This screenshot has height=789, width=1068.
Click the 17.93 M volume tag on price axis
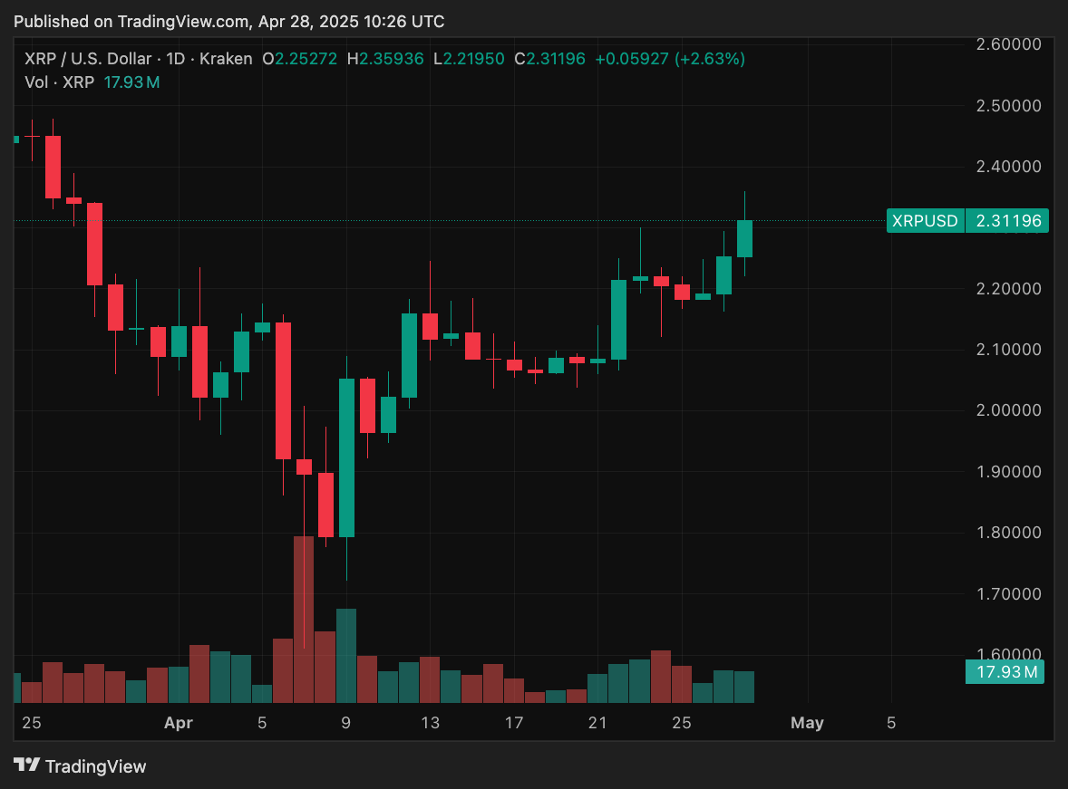click(x=1006, y=672)
